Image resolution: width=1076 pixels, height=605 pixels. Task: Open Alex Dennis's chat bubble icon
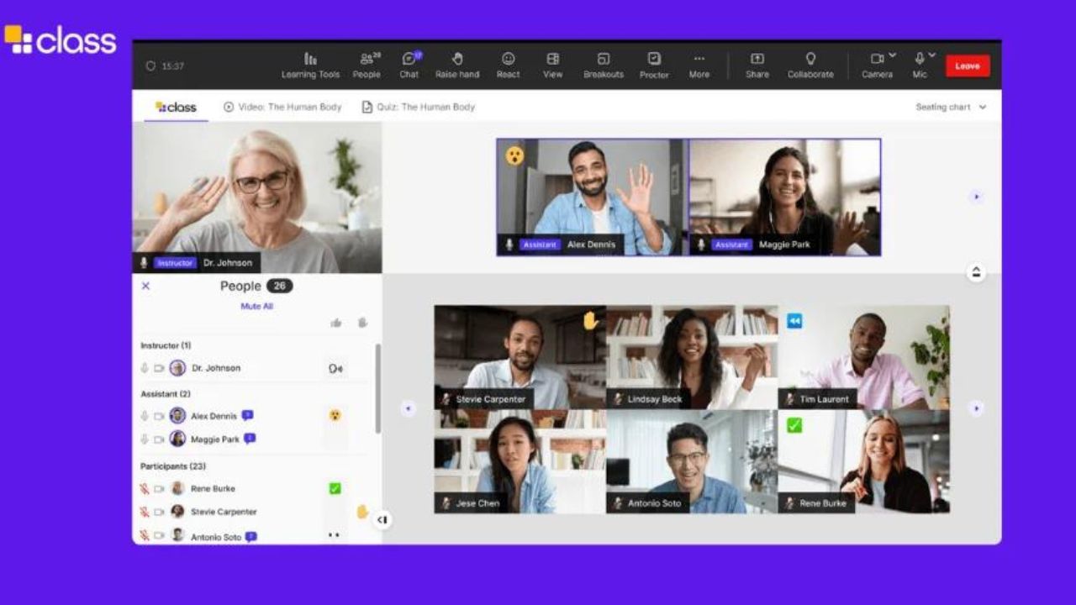(x=247, y=415)
